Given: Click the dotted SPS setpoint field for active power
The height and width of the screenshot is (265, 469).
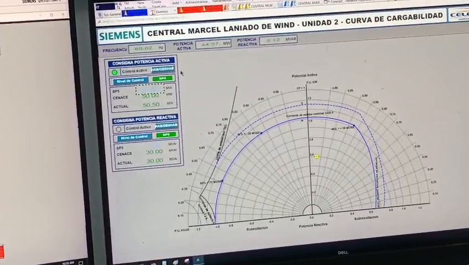Looking at the screenshot, I should click(x=150, y=89).
